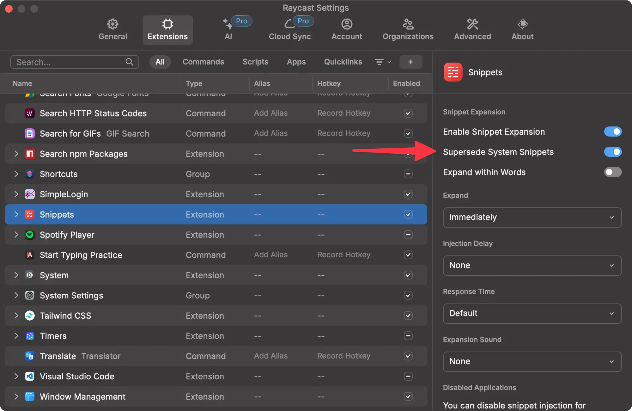Click the large Snippets header icon
Image resolution: width=632 pixels, height=411 pixels.
tap(453, 72)
